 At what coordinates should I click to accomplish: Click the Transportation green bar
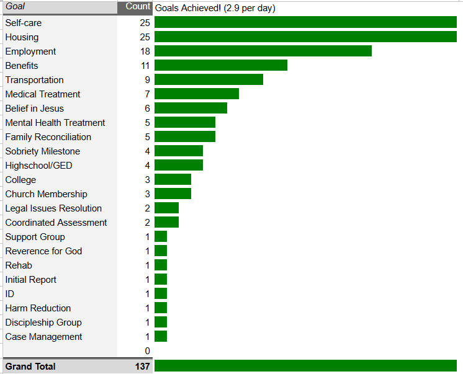tap(209, 79)
